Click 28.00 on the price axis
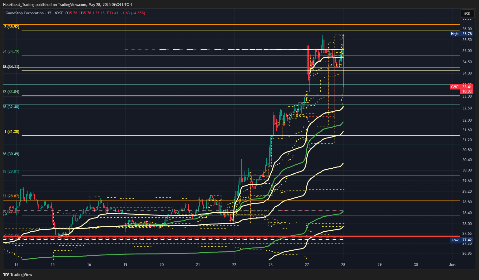479x280 pixels. pos(467,224)
